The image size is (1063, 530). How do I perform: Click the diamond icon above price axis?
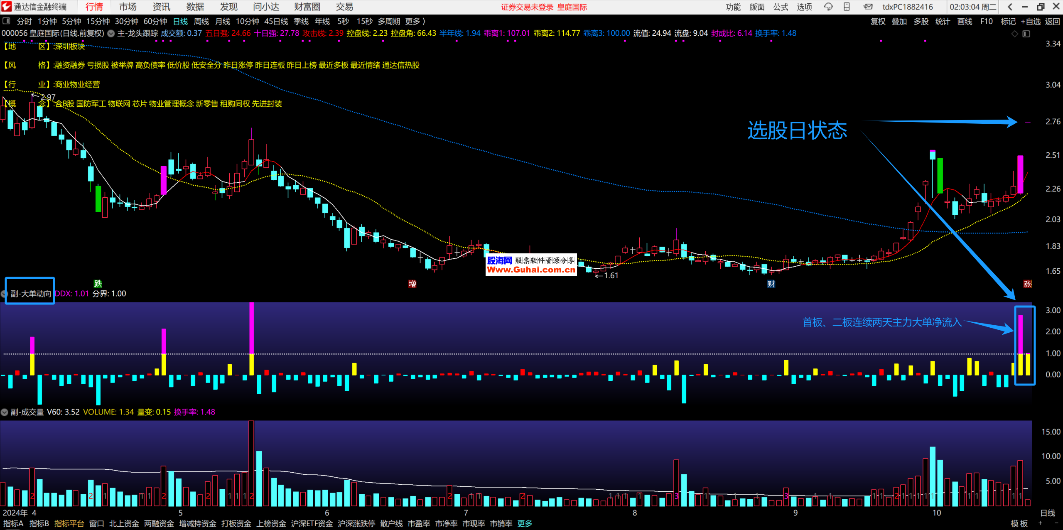pos(1014,34)
